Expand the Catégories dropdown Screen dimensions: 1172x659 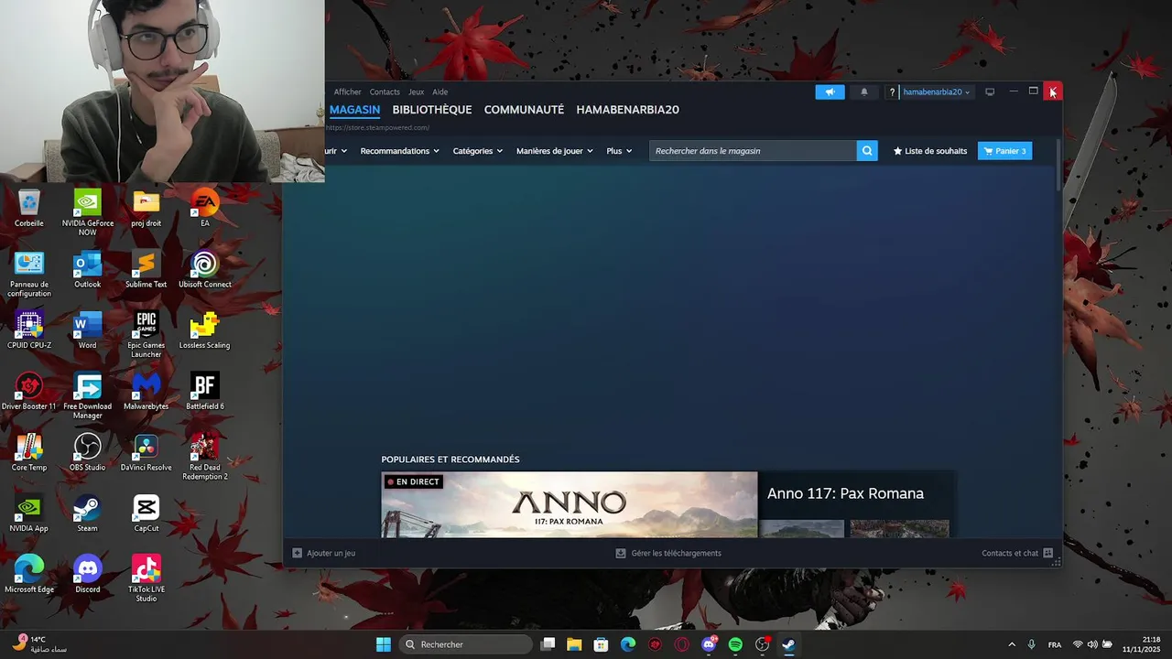[x=478, y=151]
